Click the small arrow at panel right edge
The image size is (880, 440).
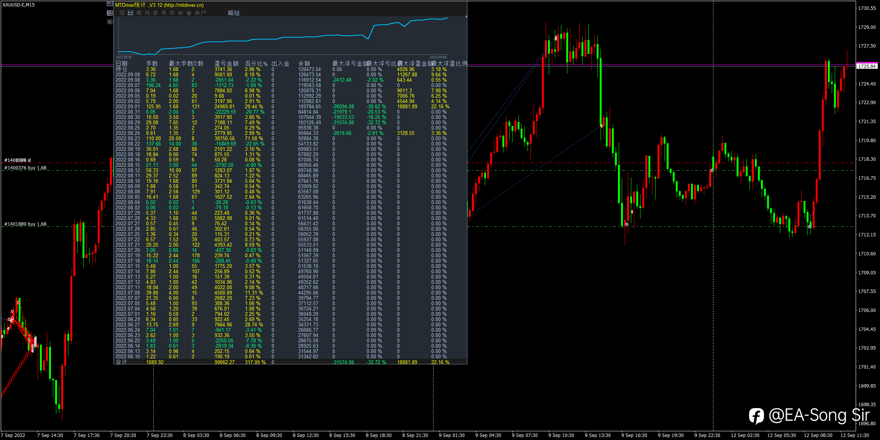click(x=466, y=17)
